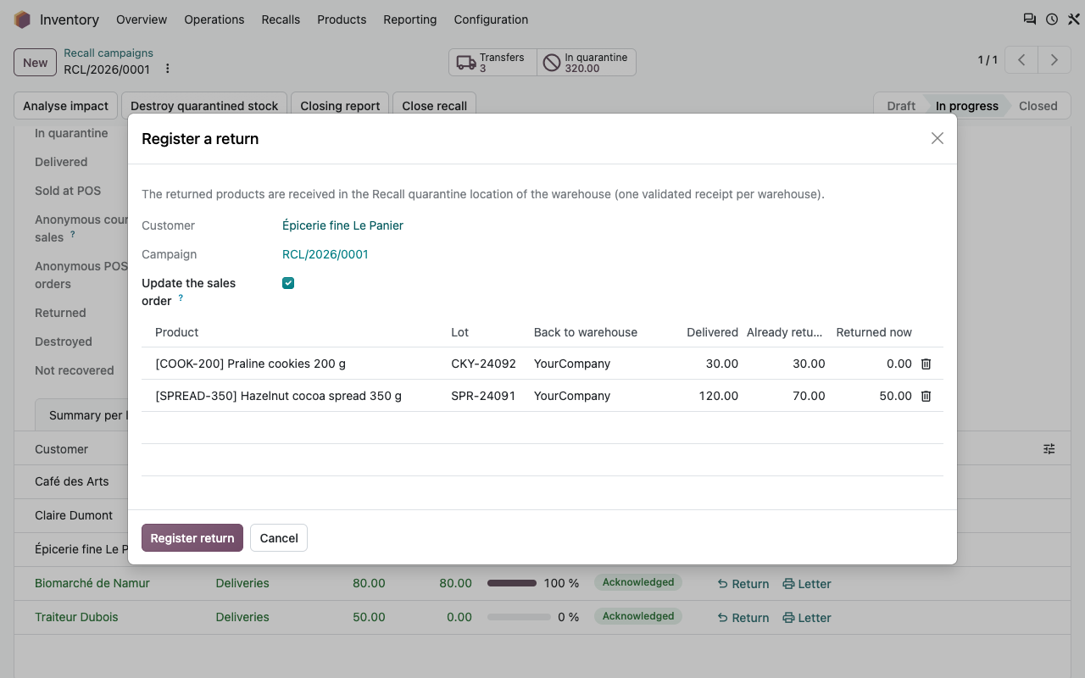
Task: Click Analyse impact button
Action: [x=66, y=106]
